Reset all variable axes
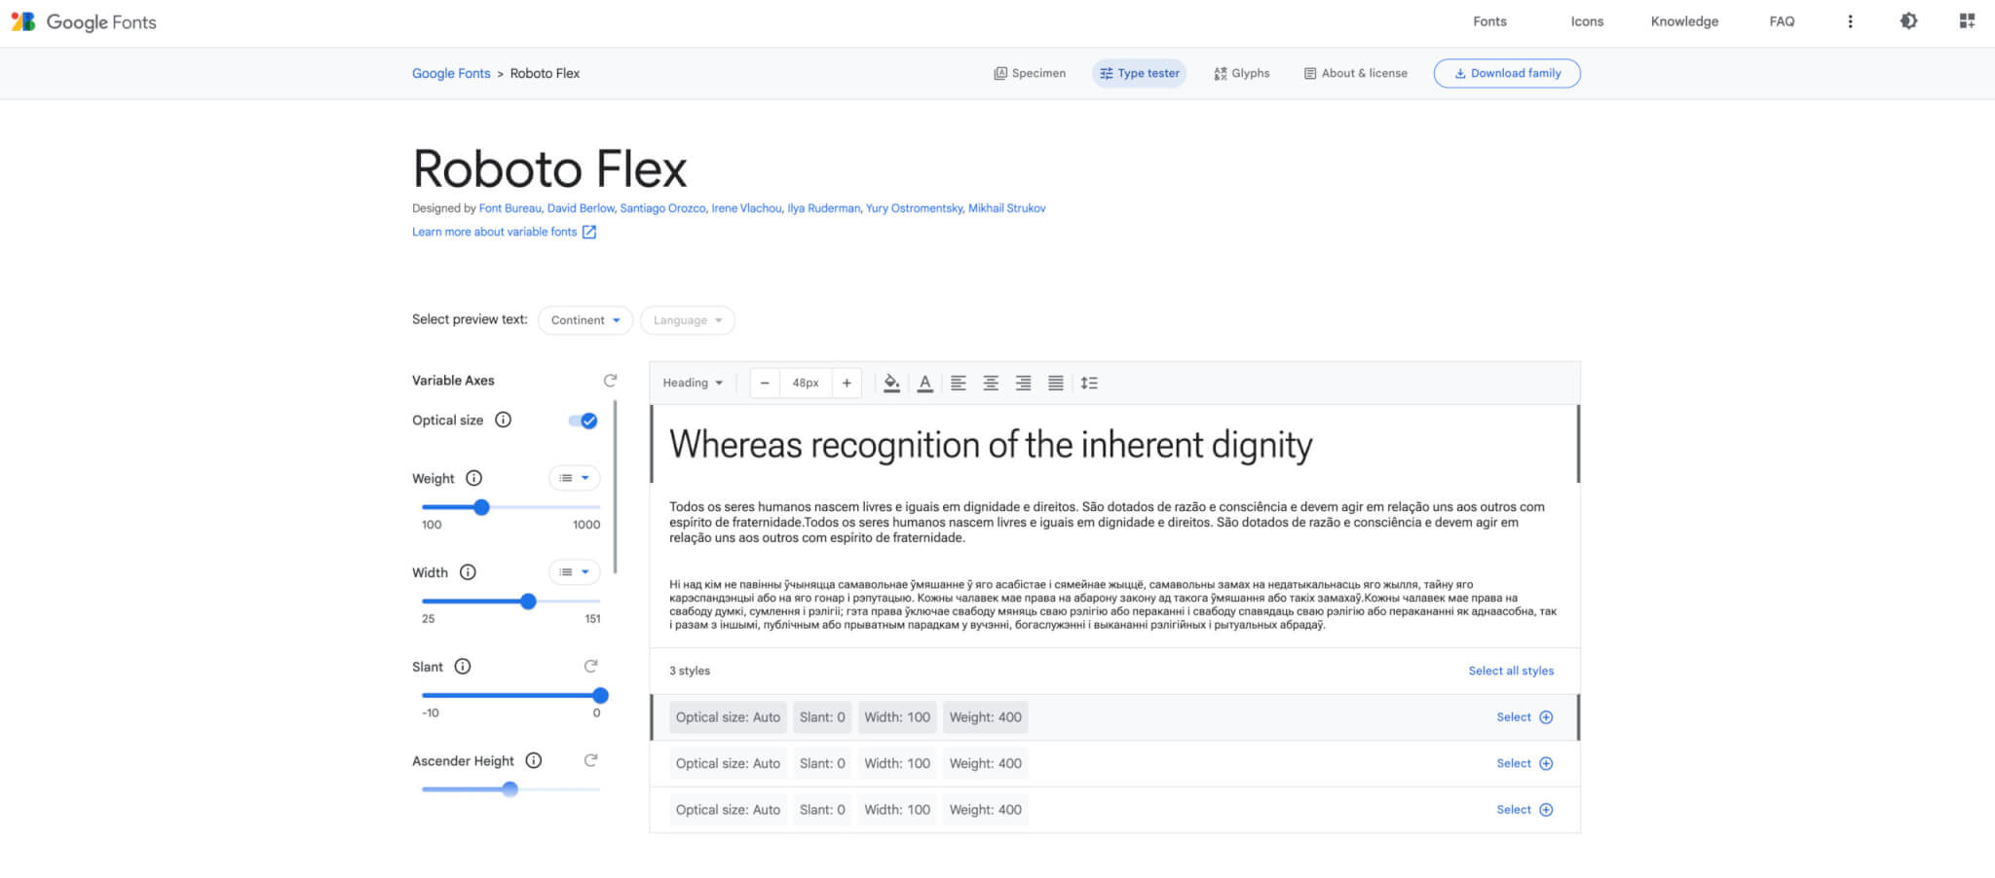The height and width of the screenshot is (878, 1995). [610, 381]
